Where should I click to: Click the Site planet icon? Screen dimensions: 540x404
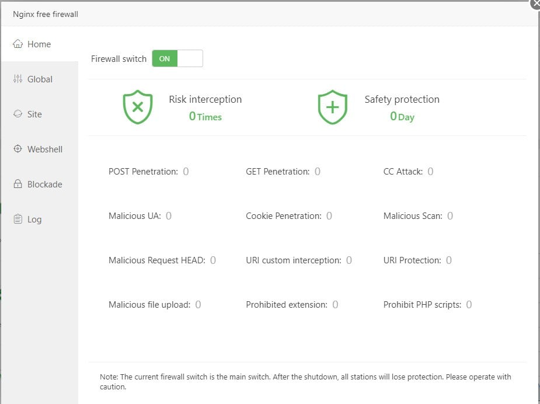[18, 114]
